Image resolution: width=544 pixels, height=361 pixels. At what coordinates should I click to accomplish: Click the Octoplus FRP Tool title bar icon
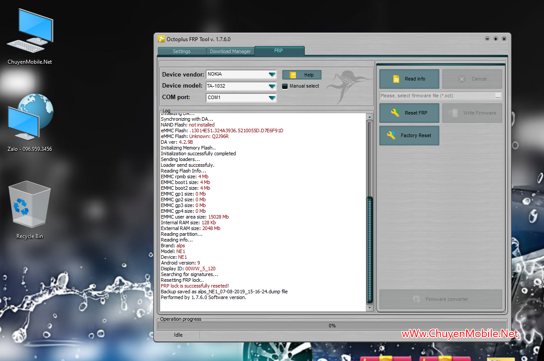[x=161, y=39]
